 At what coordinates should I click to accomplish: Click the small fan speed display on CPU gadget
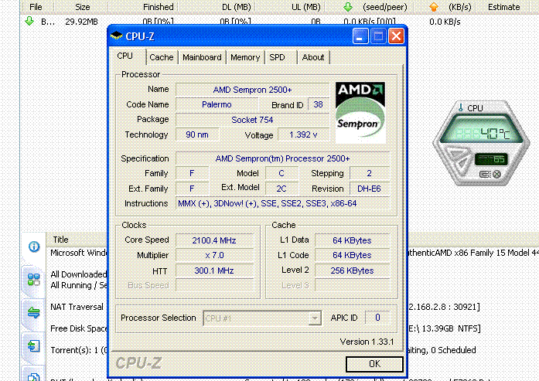click(491, 159)
